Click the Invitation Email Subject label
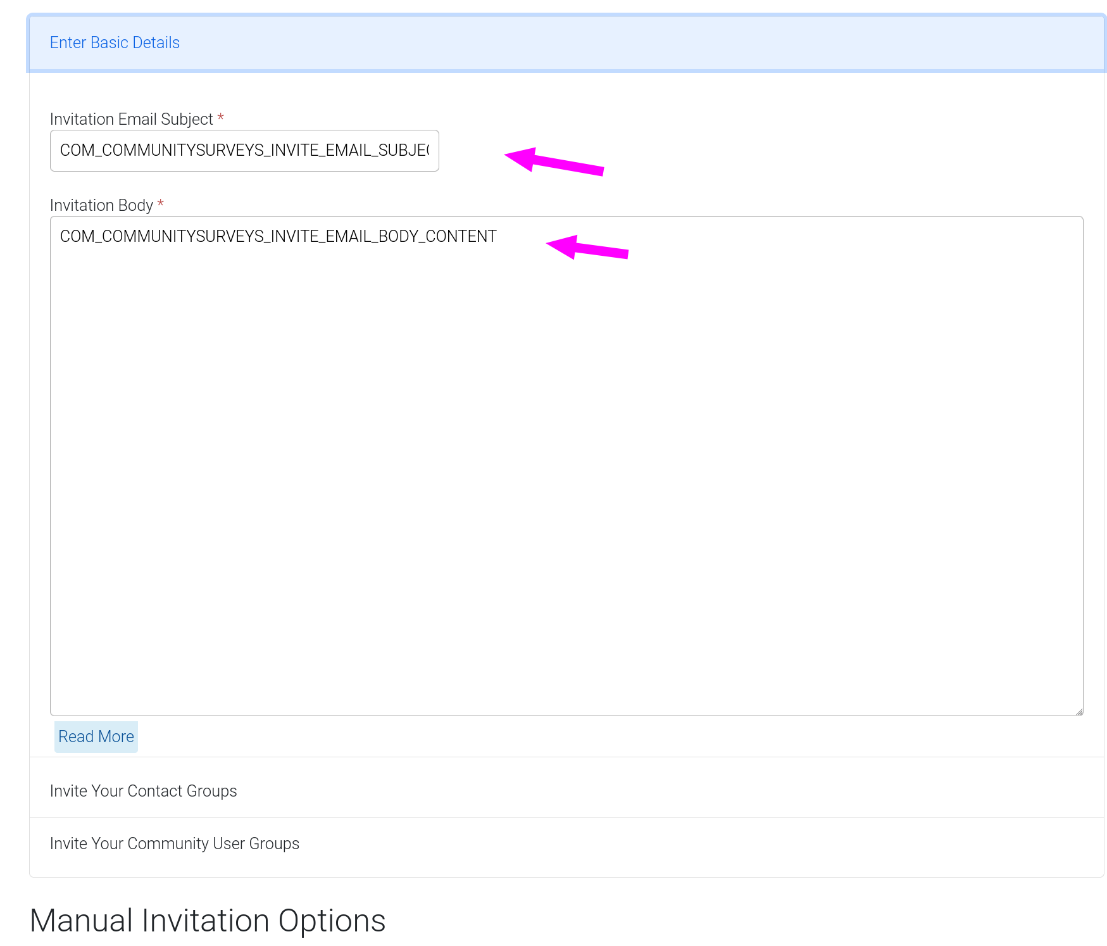The height and width of the screenshot is (946, 1107). click(131, 119)
